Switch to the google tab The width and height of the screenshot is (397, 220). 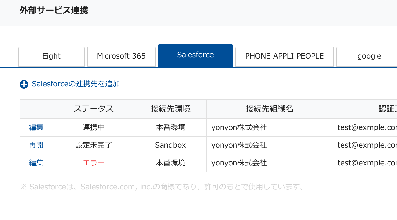click(x=369, y=56)
